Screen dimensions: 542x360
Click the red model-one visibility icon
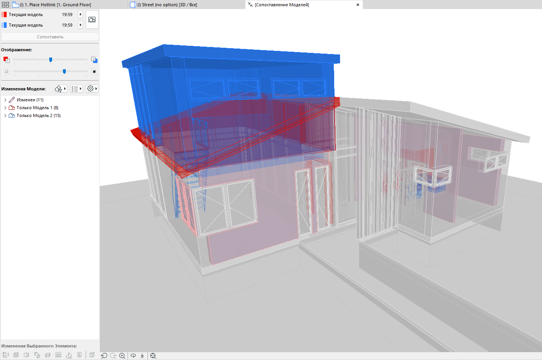[x=6, y=60]
